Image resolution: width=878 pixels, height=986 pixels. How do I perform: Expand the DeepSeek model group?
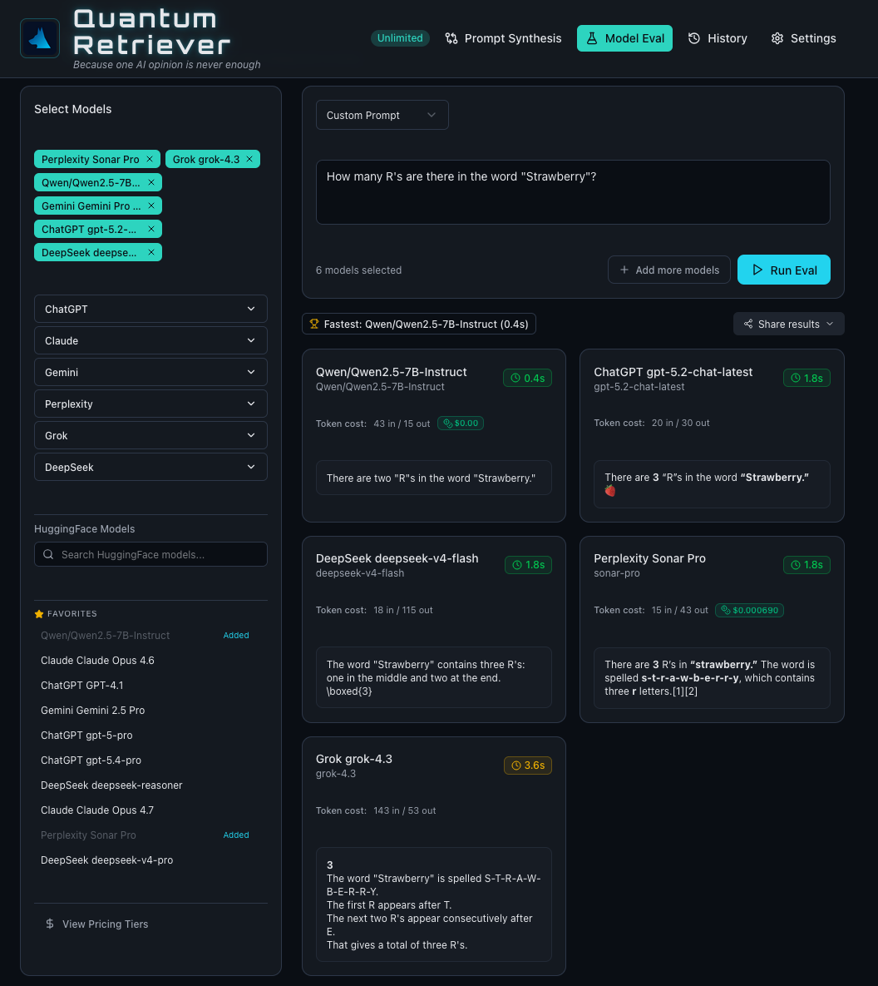point(150,468)
